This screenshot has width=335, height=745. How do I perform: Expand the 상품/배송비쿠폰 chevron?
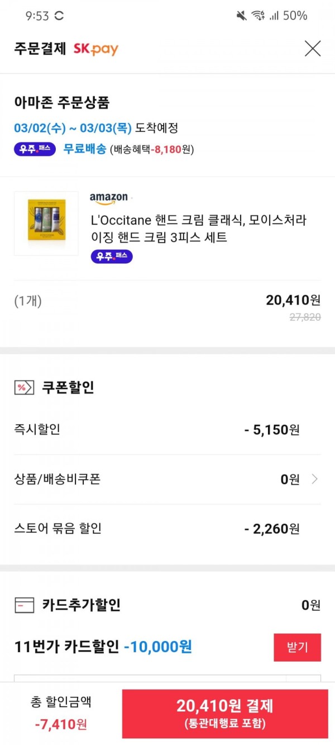(x=315, y=479)
